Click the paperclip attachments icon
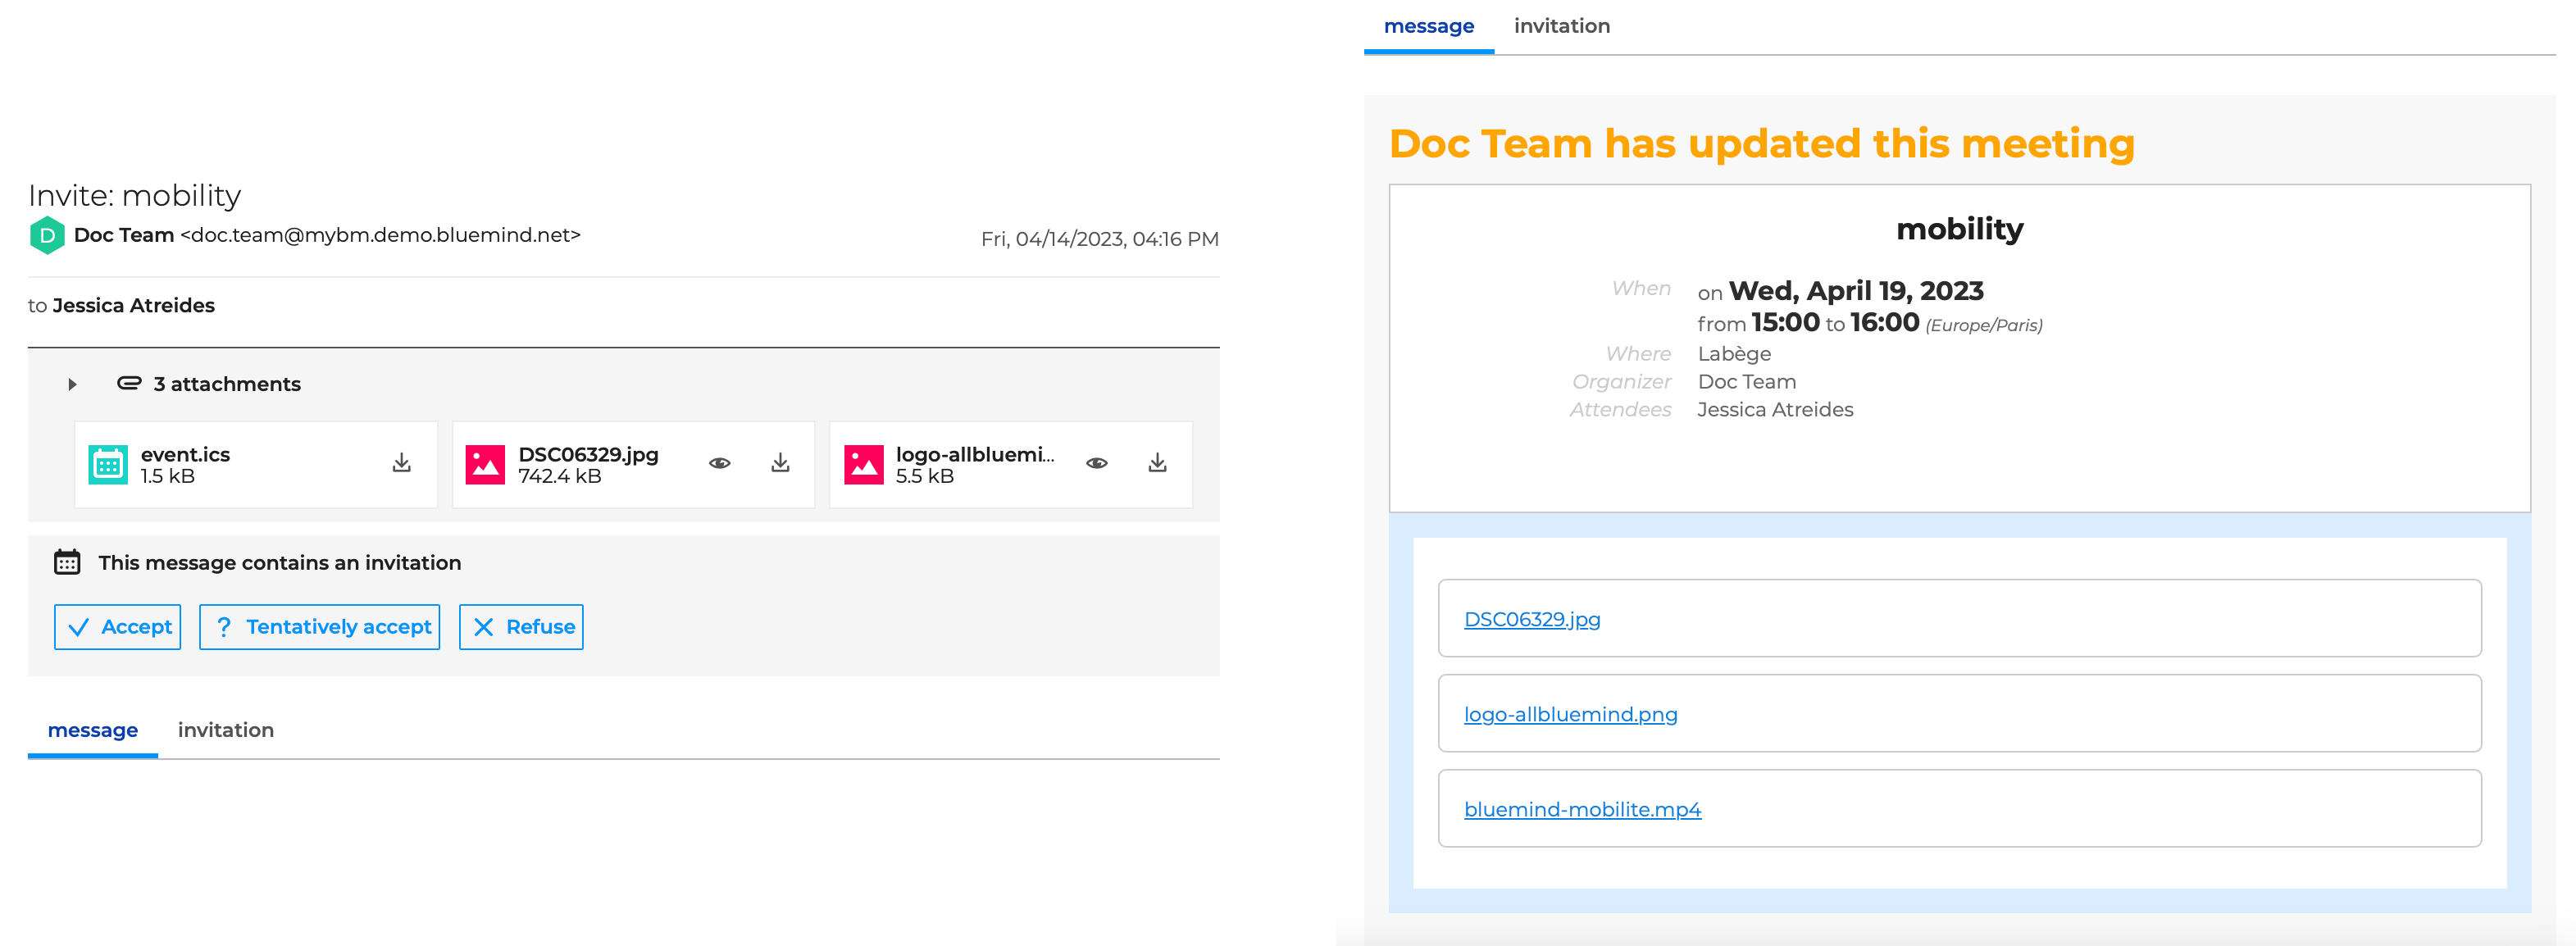2576x946 pixels. pyautogui.click(x=129, y=383)
